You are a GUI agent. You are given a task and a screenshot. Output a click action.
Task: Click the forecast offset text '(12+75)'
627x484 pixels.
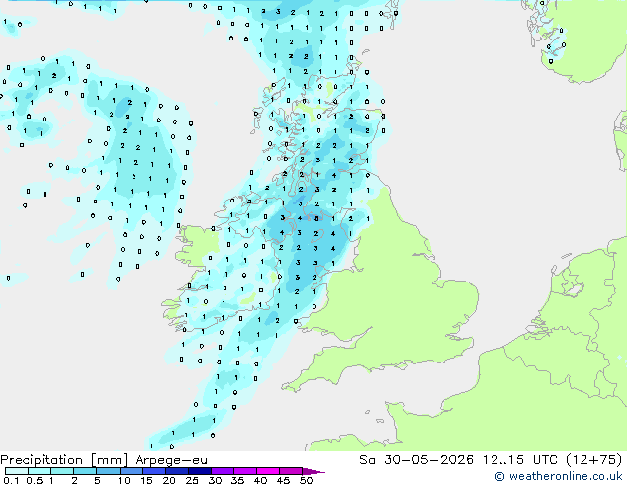click(x=594, y=459)
